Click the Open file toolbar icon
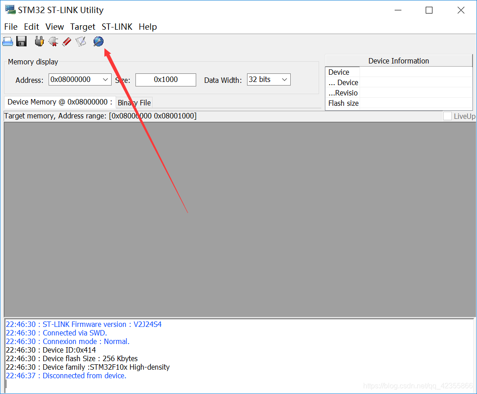 click(x=8, y=41)
